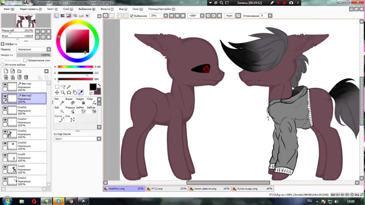
Task: Open the 25% zoom level dropdown
Action: click(165, 16)
